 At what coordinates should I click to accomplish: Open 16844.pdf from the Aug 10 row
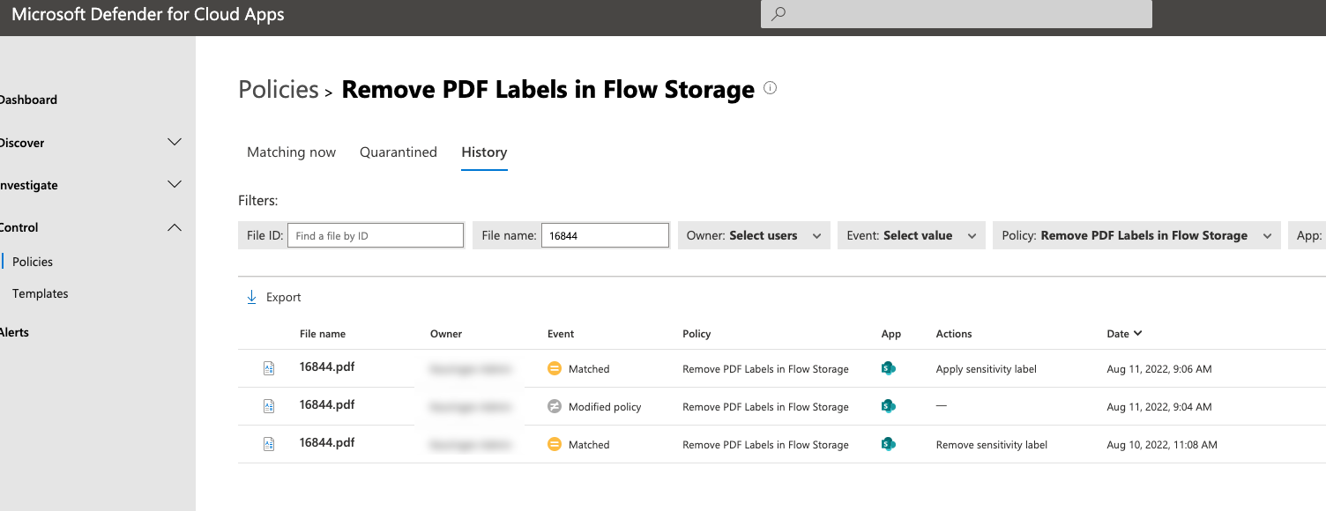tap(327, 443)
